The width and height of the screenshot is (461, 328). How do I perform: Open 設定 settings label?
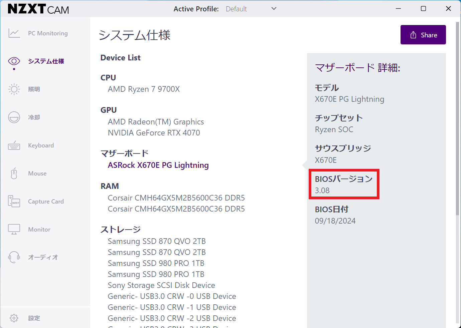tap(34, 318)
